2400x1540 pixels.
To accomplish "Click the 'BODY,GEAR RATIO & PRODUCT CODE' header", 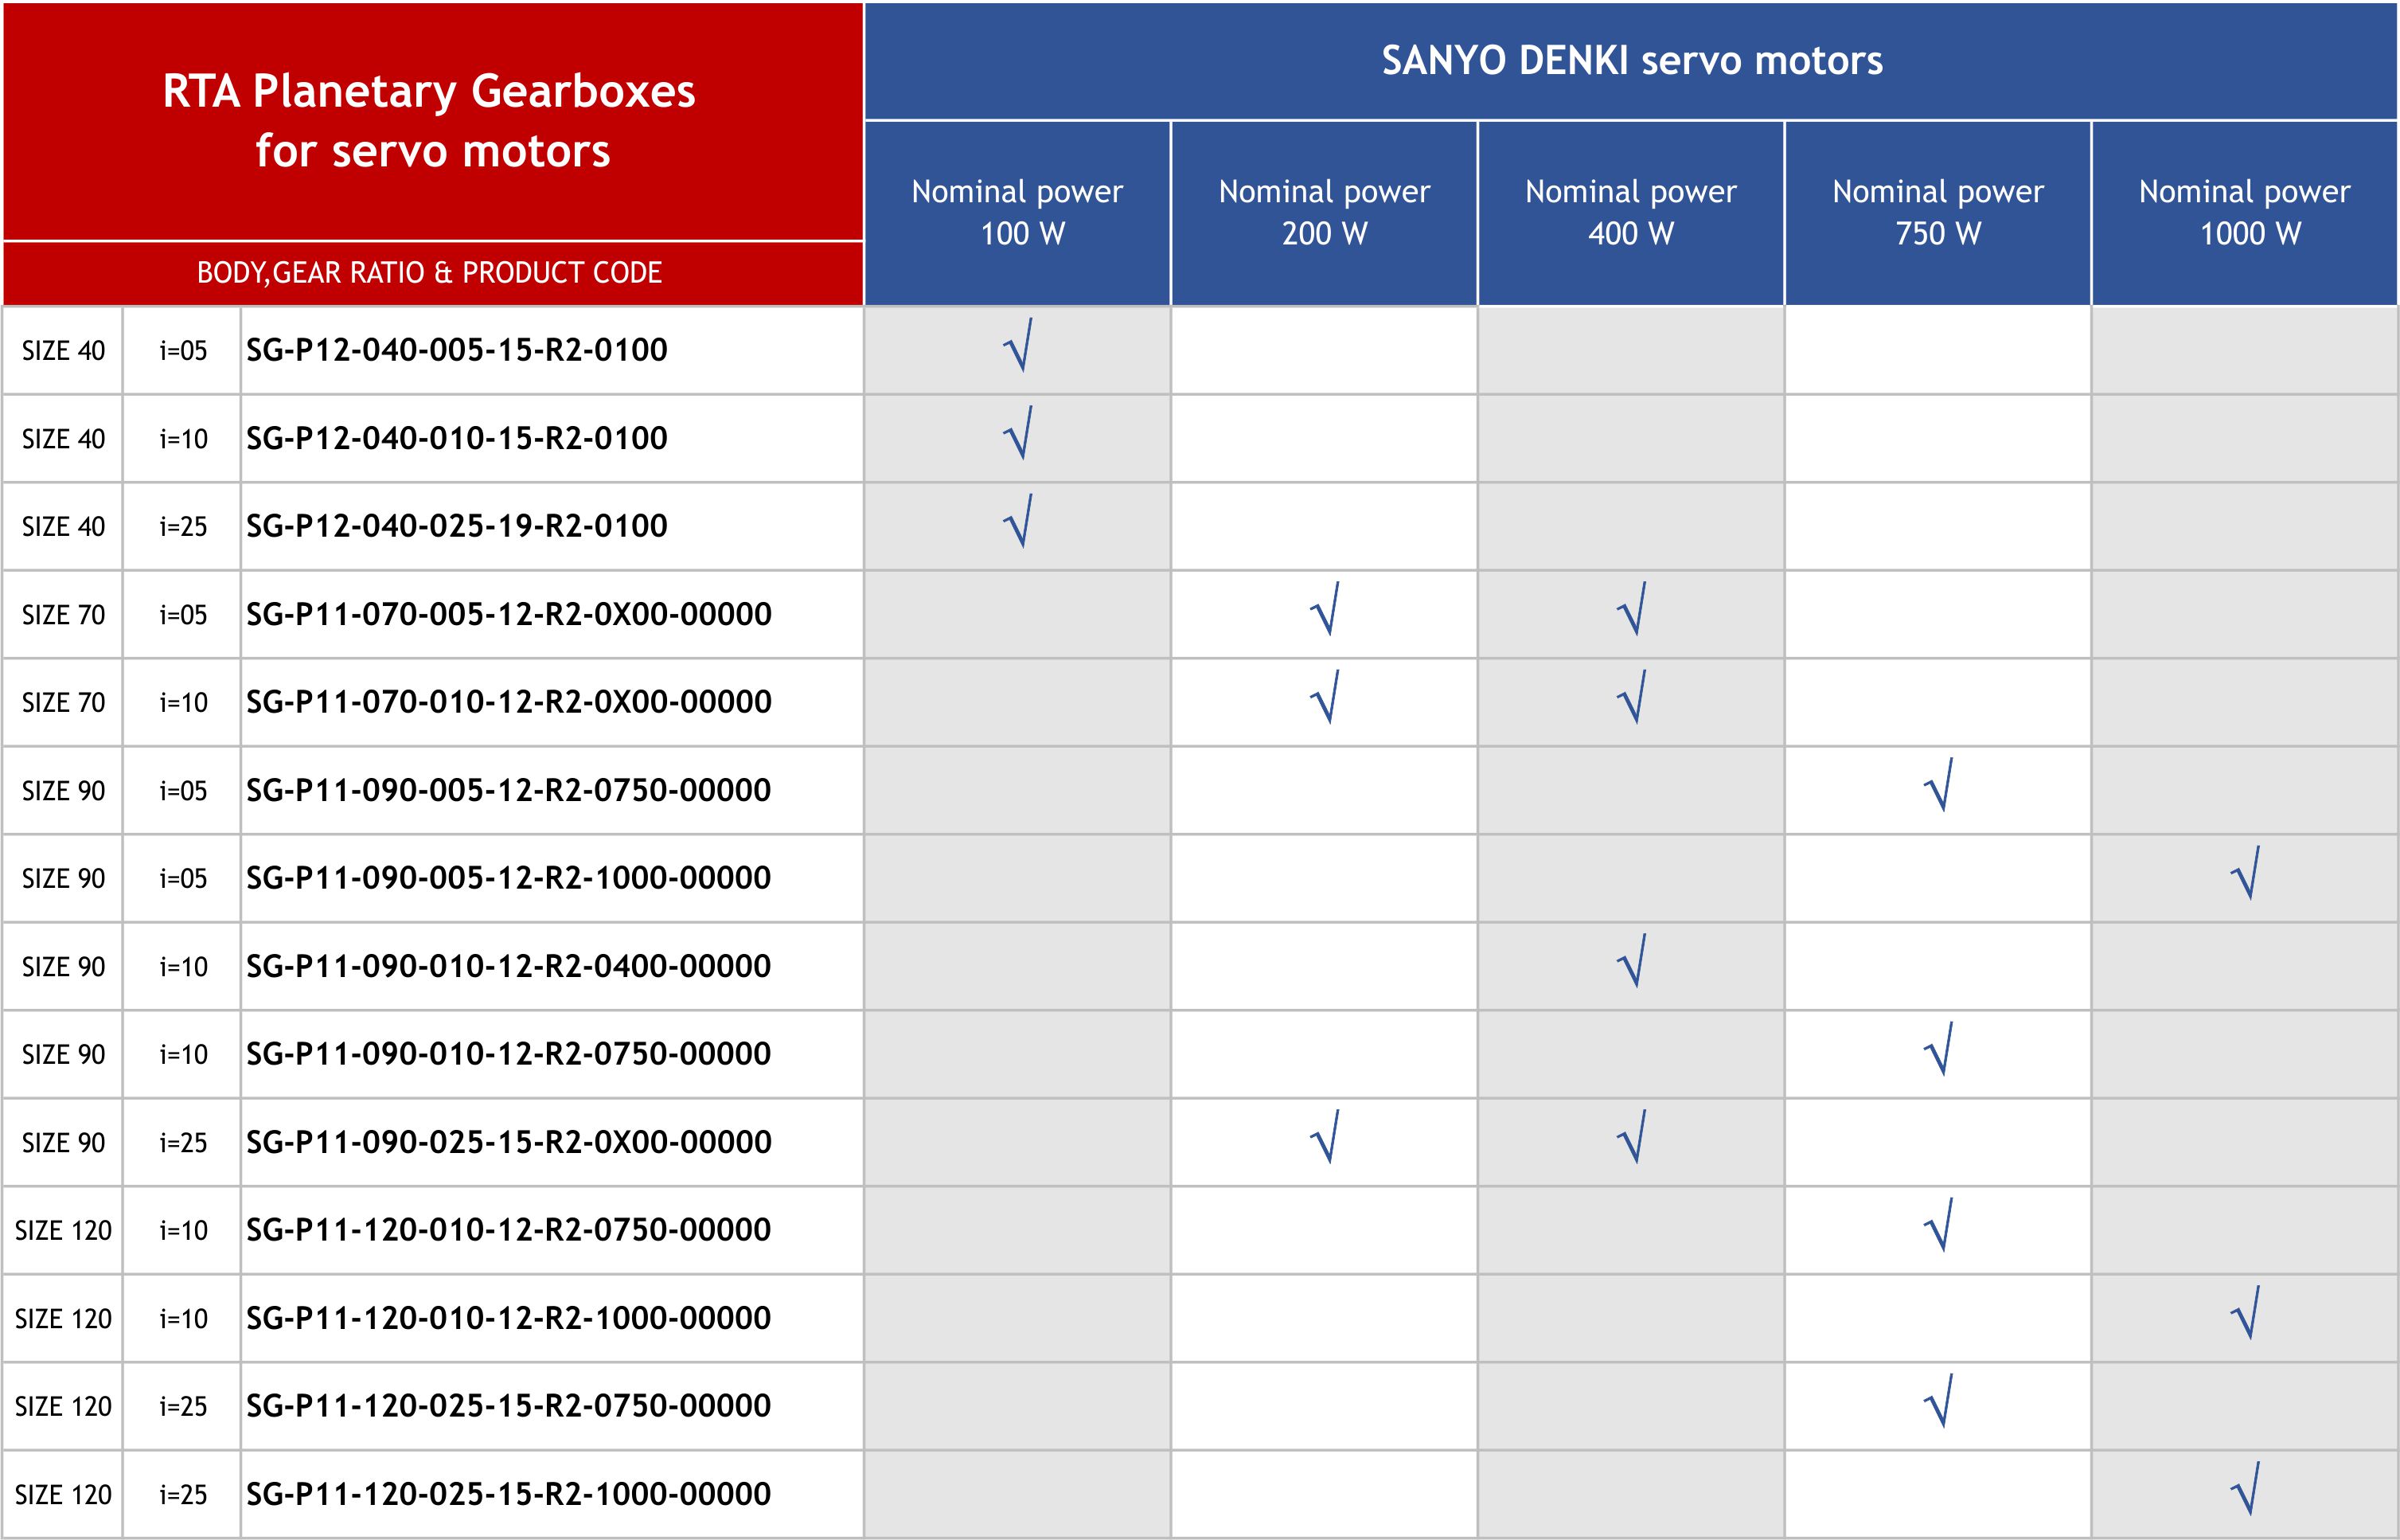I will pyautogui.click(x=430, y=273).
